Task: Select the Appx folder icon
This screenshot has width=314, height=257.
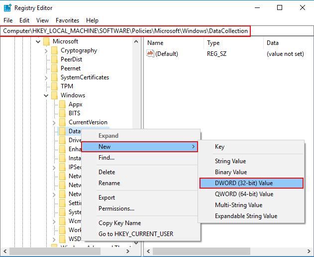Action: (x=63, y=104)
